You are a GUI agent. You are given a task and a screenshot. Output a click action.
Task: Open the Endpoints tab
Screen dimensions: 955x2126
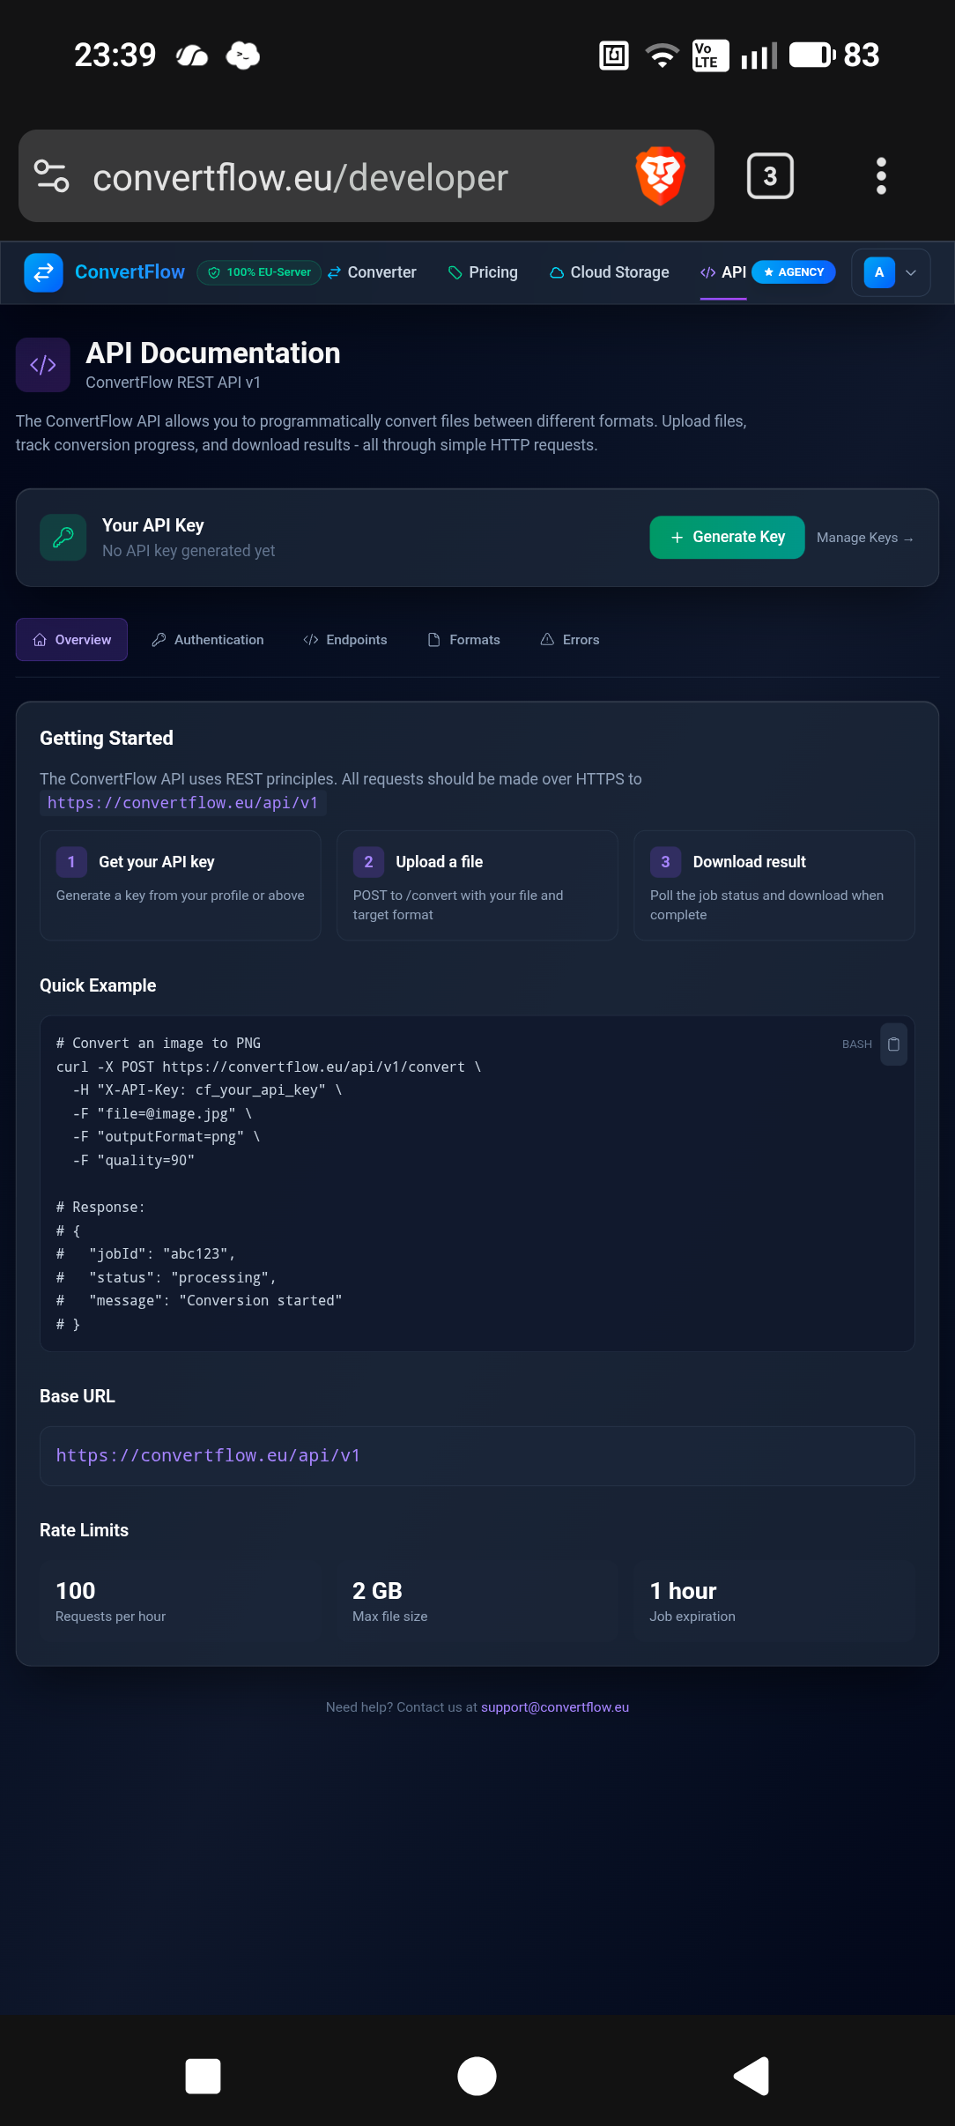(345, 640)
